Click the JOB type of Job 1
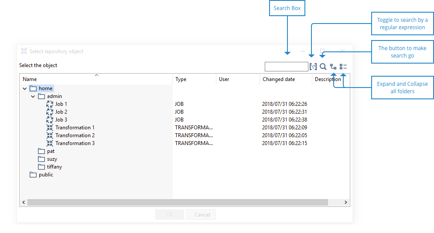This screenshot has height=233, width=434. [179, 104]
